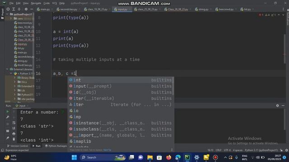This screenshot has height=162, width=289.
Task: Open the Python Packages tool window
Action: [56, 146]
